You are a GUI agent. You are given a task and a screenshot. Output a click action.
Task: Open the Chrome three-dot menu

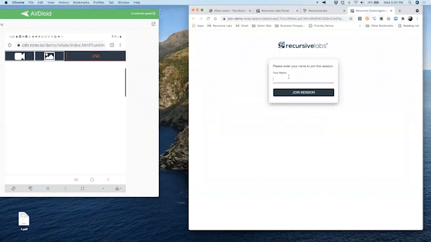pos(418,19)
